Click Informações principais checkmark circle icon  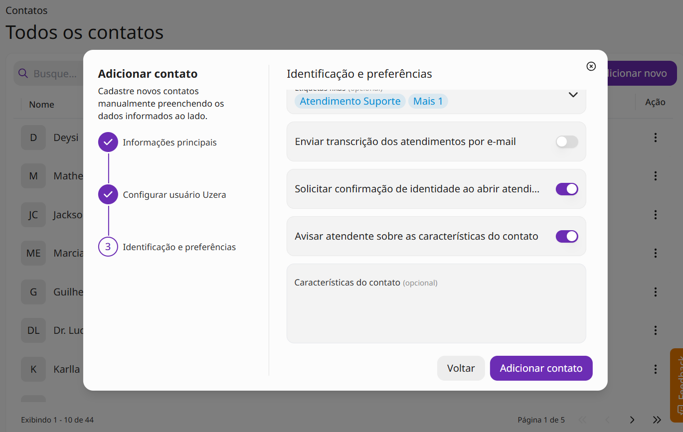[x=108, y=143]
